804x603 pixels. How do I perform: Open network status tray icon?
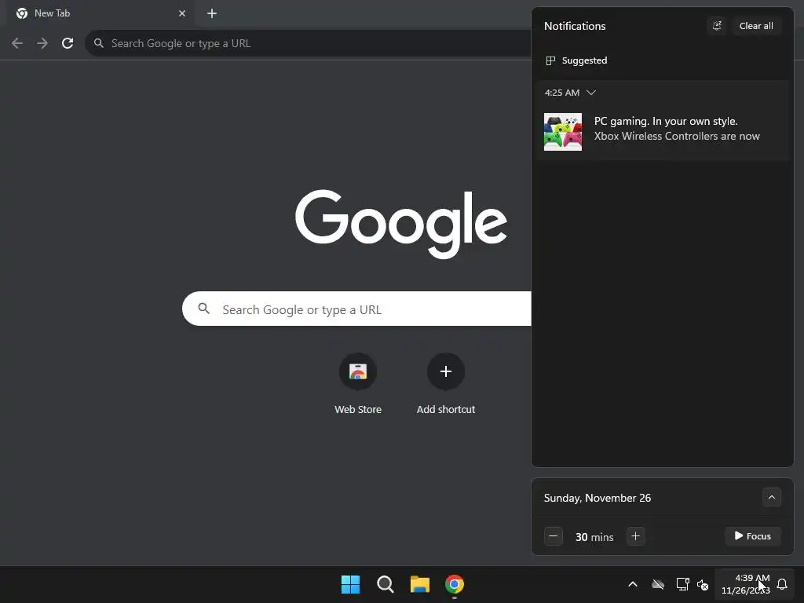coord(682,584)
